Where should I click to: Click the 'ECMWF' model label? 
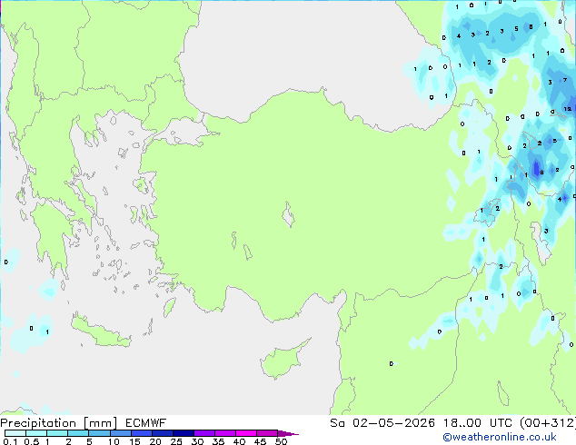click(146, 423)
